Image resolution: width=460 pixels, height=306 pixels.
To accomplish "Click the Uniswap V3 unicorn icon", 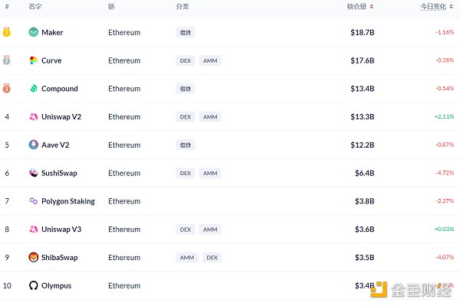I will click(x=33, y=229).
